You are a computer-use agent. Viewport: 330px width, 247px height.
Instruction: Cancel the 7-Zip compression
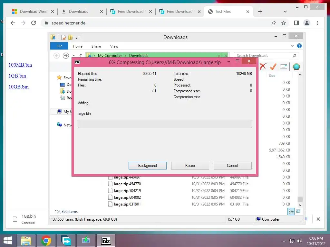click(x=233, y=166)
